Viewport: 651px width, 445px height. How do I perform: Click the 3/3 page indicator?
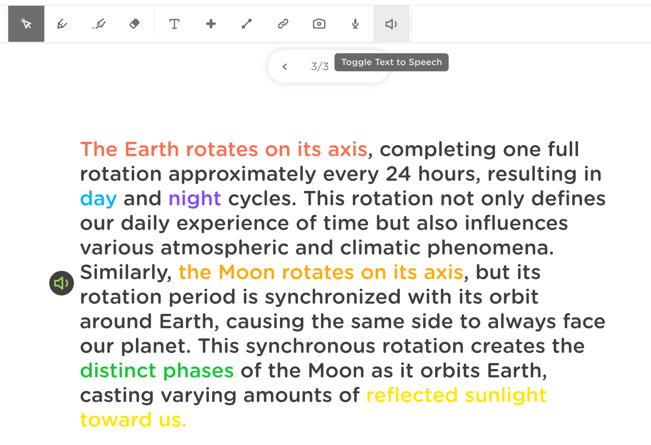coord(320,66)
